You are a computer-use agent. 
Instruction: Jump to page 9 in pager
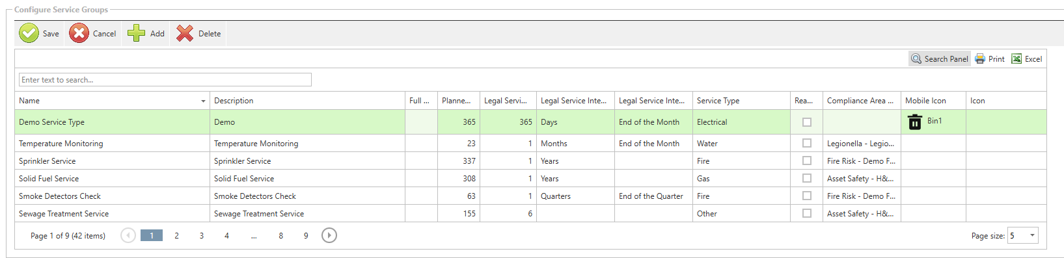pyautogui.click(x=306, y=235)
